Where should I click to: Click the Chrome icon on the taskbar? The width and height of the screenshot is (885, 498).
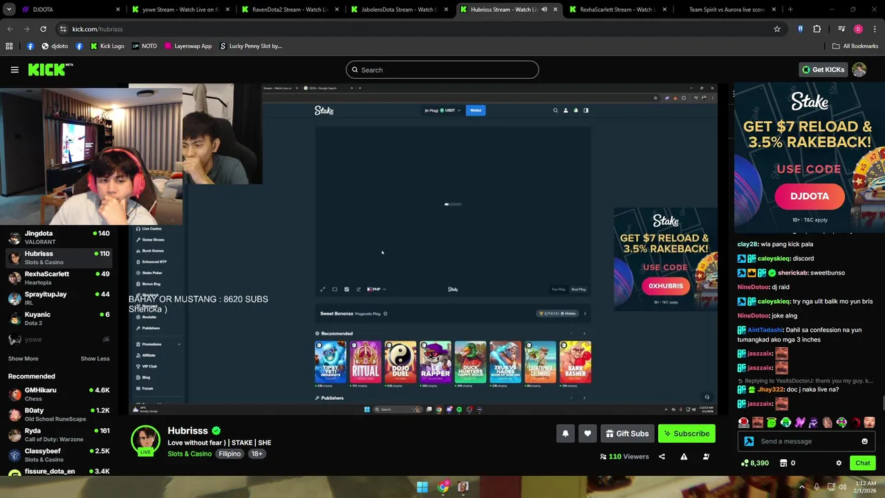pyautogui.click(x=442, y=487)
